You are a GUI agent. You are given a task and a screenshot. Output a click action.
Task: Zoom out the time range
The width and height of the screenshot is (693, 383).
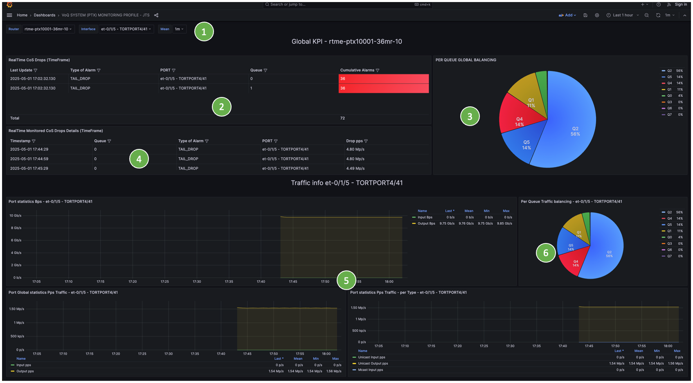coord(646,15)
